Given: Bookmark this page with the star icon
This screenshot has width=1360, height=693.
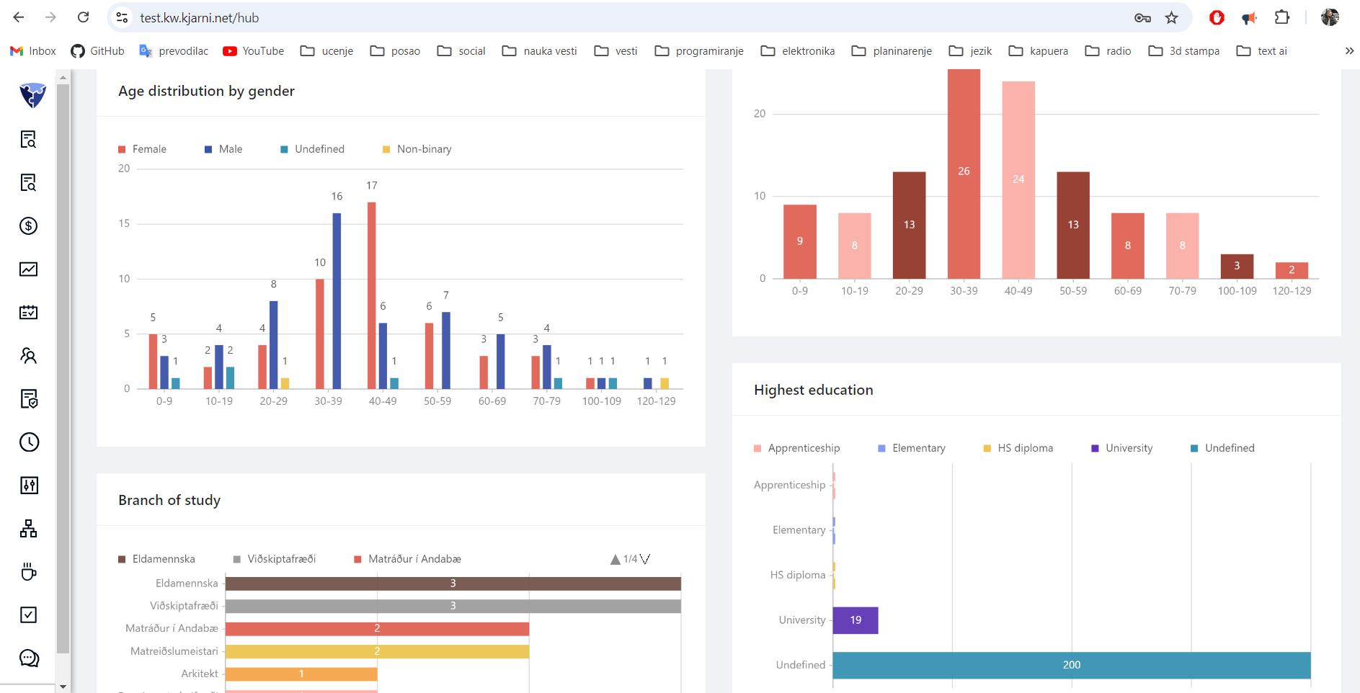Looking at the screenshot, I should [x=1172, y=17].
